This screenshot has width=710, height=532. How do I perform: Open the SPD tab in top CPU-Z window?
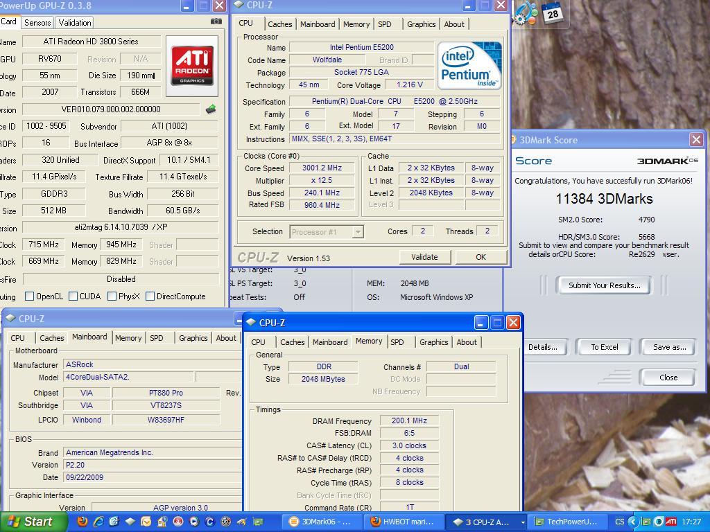(x=384, y=24)
